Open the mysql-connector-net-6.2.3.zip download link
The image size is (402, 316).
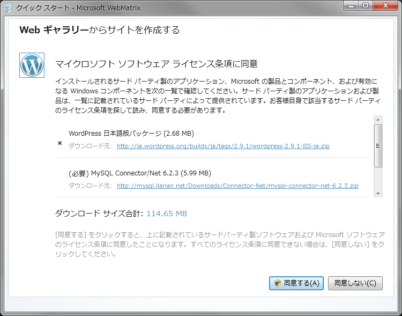click(237, 186)
